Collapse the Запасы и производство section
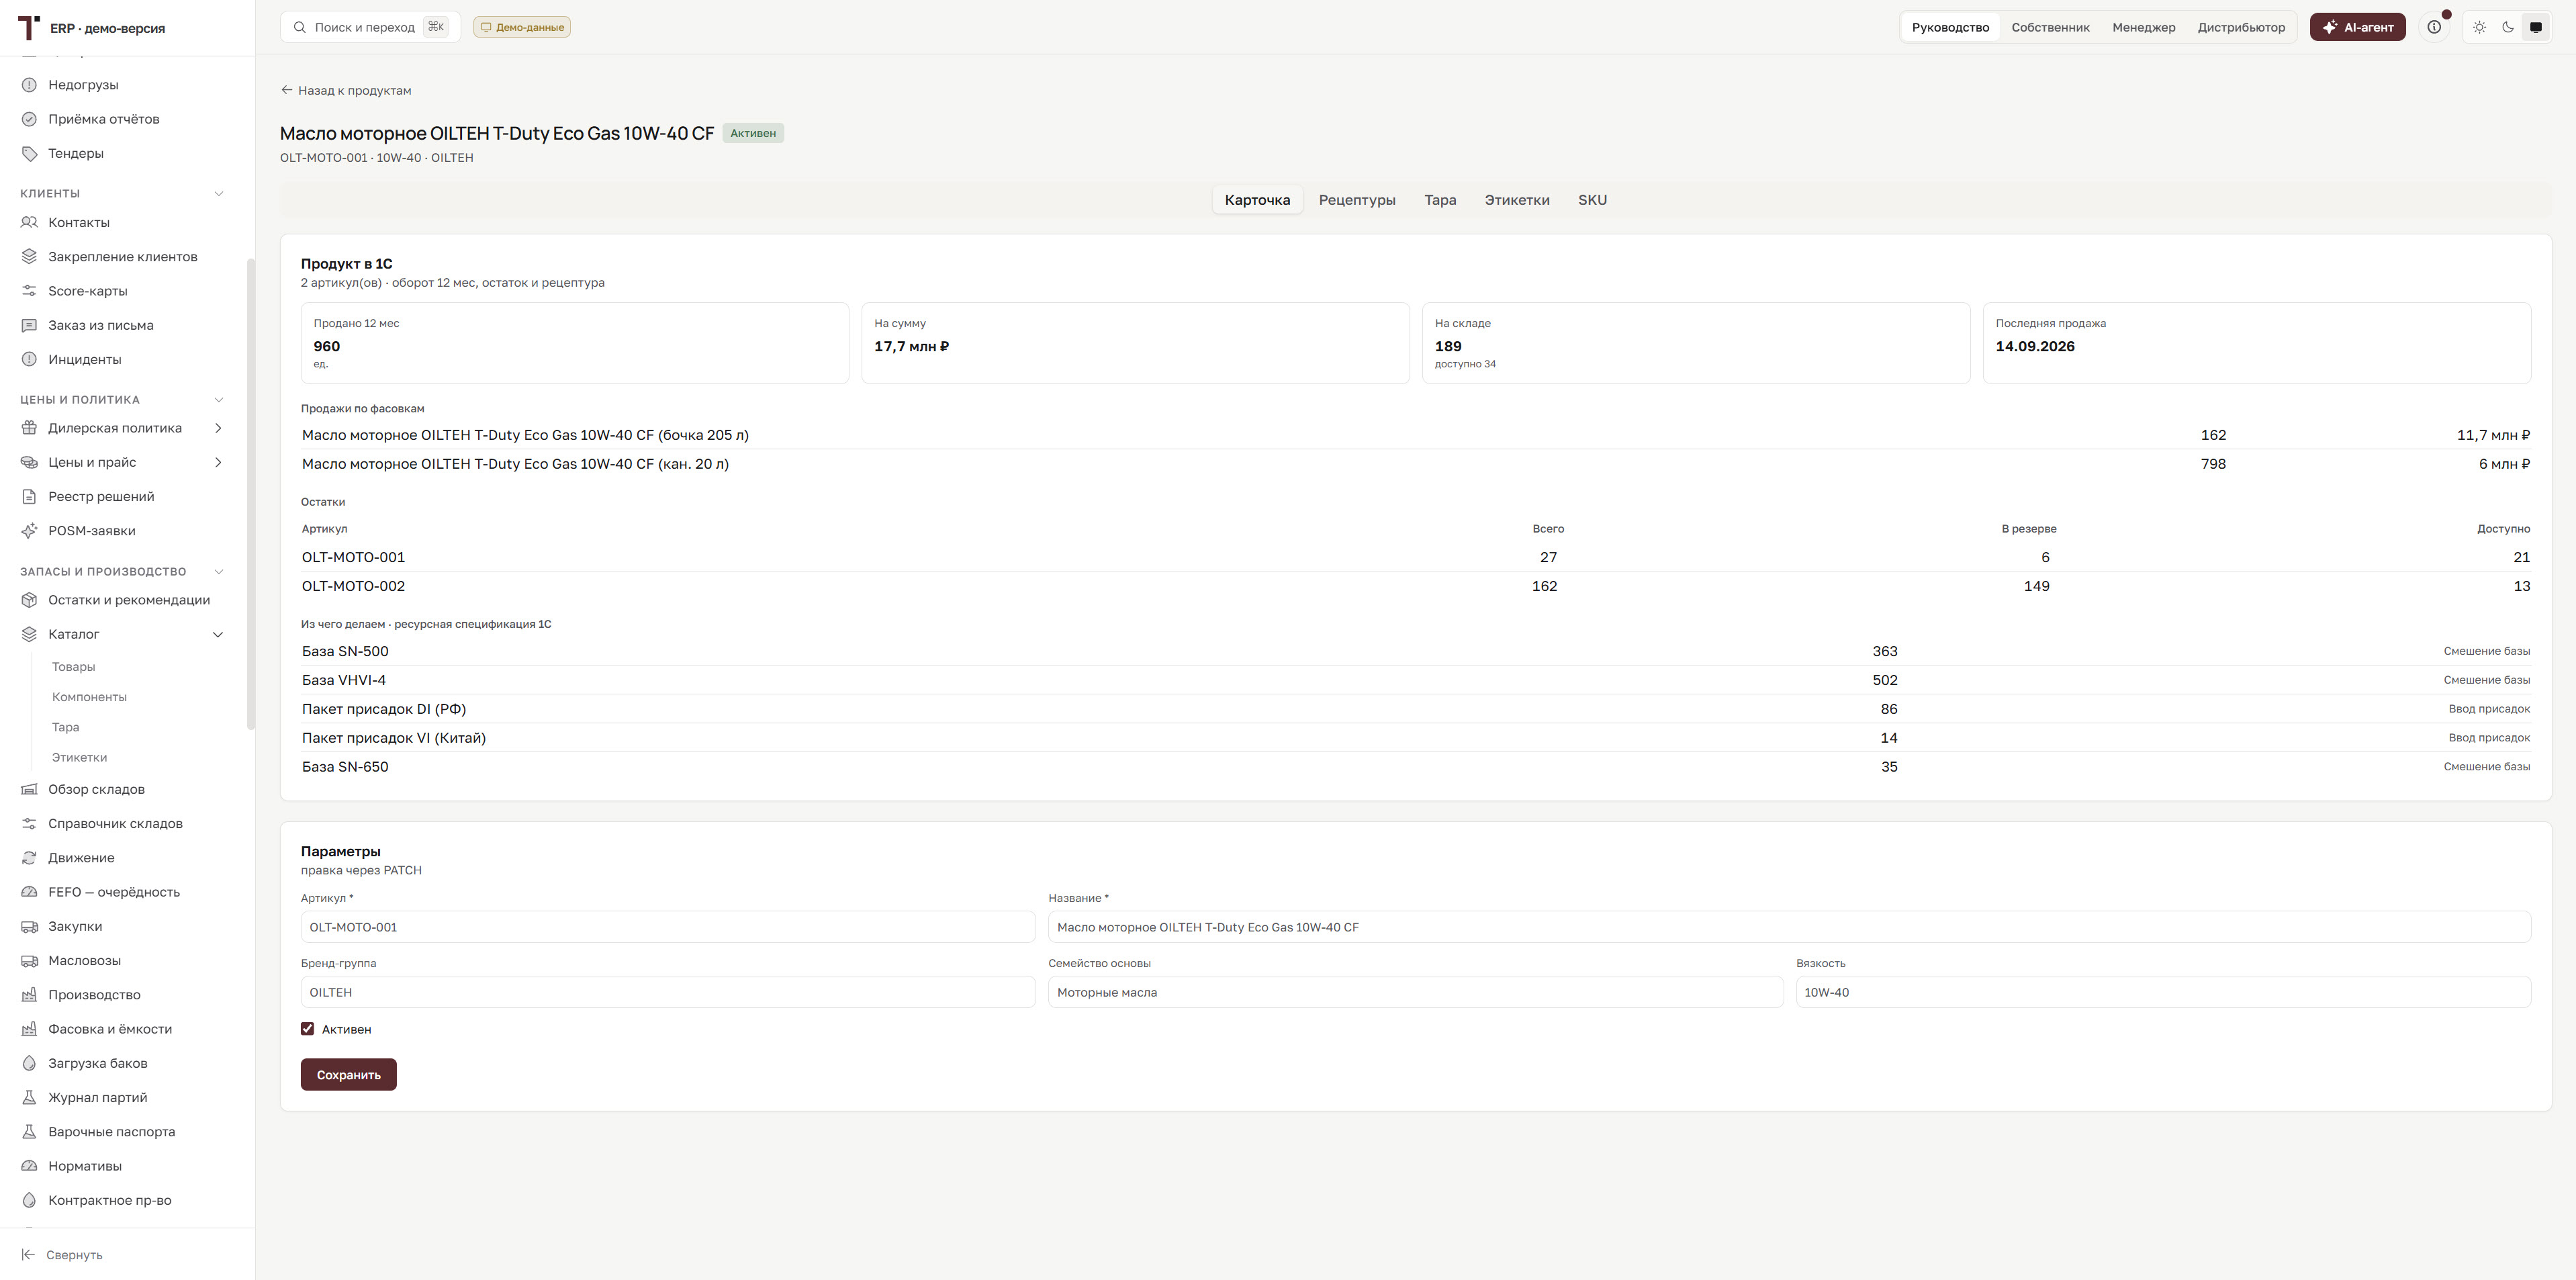 click(x=219, y=572)
